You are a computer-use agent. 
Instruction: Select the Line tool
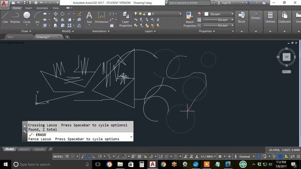5,17
